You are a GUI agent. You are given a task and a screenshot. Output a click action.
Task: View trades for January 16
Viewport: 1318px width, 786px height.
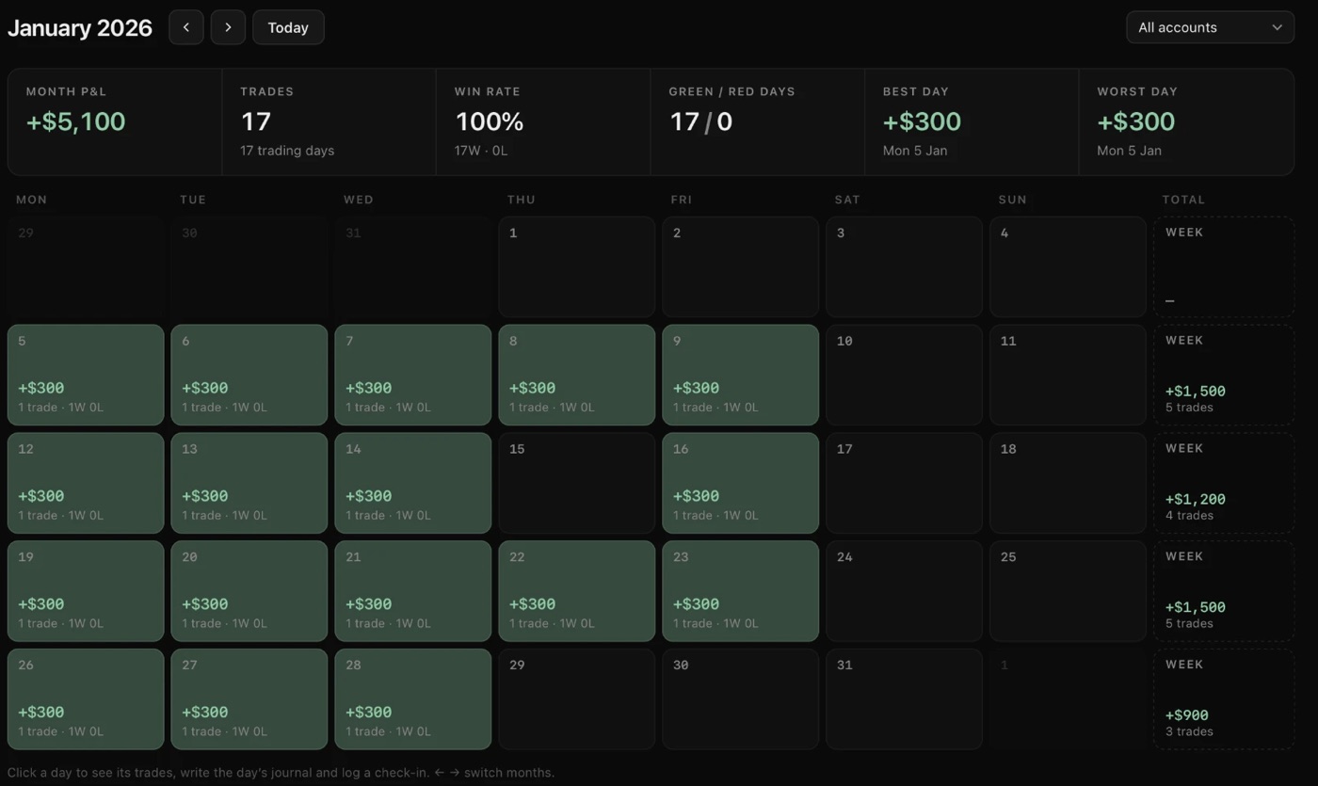pyautogui.click(x=741, y=483)
